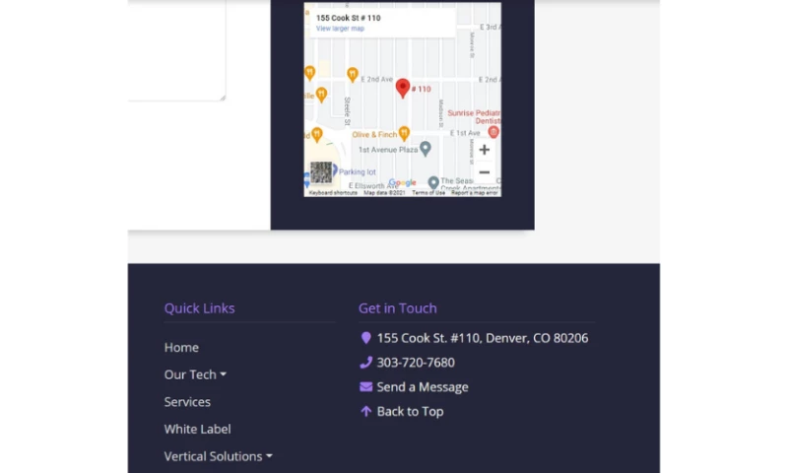Click Report a map error
Screen dimensions: 788x473
point(474,193)
